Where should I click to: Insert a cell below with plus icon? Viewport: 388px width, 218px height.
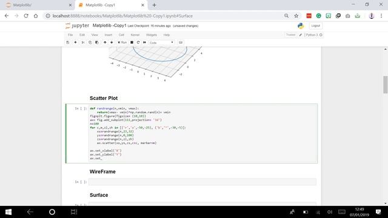click(75, 42)
